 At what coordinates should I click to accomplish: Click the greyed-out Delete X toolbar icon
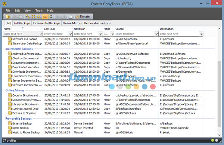coord(15,16)
